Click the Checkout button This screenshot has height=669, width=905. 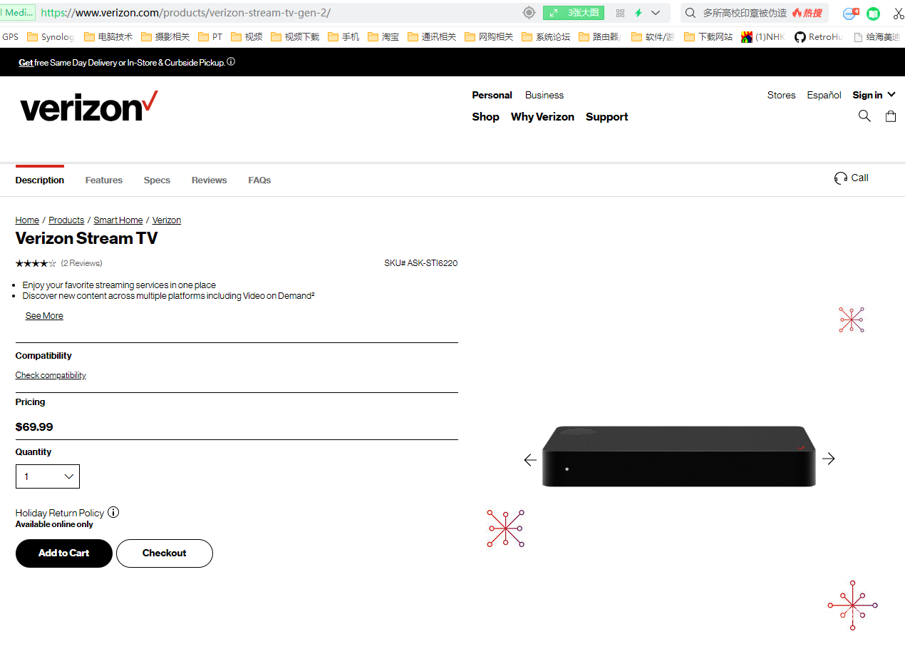point(165,553)
